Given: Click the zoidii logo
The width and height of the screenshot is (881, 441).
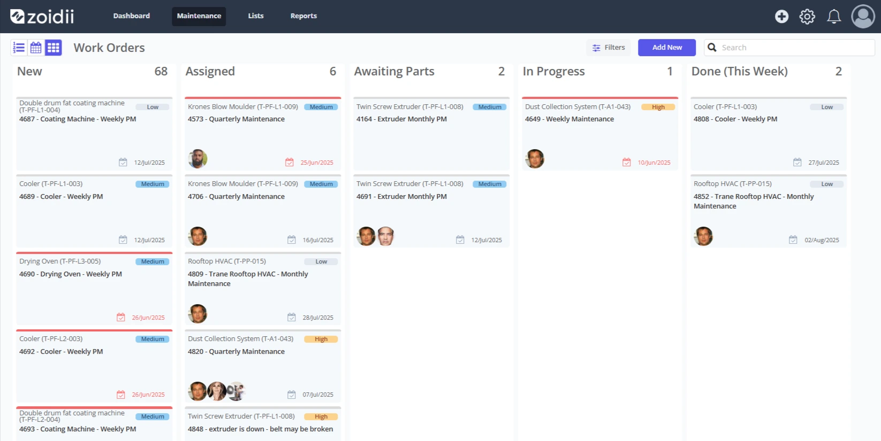Looking at the screenshot, I should tap(42, 17).
